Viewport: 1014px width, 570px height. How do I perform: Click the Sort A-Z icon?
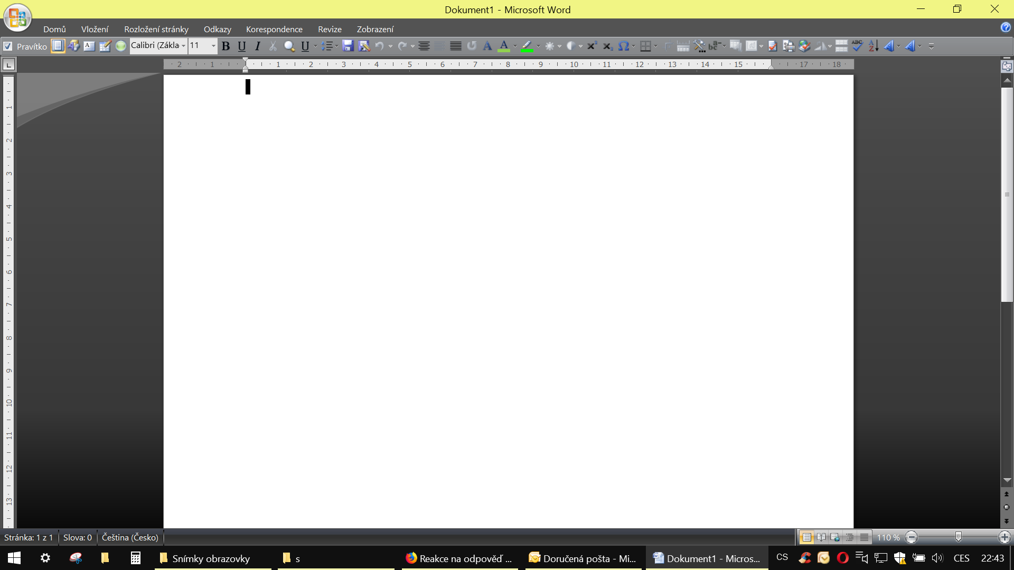874,46
